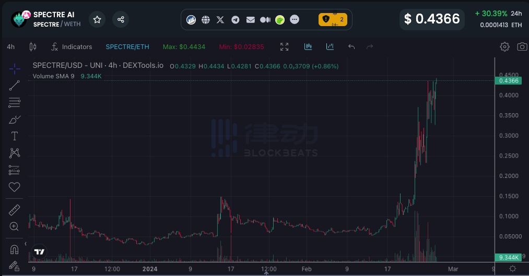
Task: Click the green 0.4366 price axis label
Action: 509,80
